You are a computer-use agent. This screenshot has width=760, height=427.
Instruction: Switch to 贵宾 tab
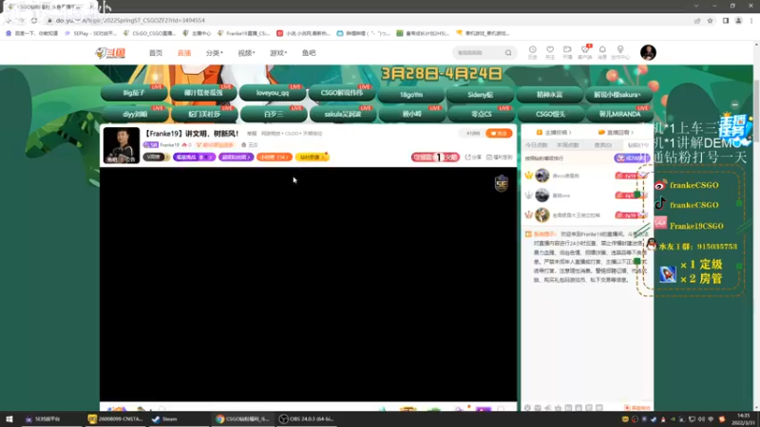click(x=602, y=145)
